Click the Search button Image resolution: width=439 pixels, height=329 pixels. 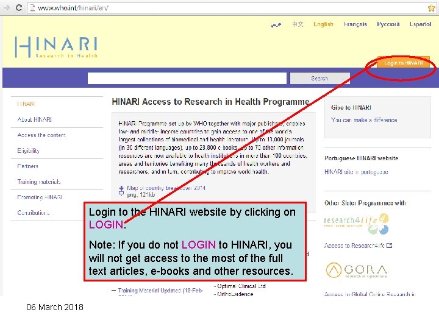pyautogui.click(x=319, y=79)
